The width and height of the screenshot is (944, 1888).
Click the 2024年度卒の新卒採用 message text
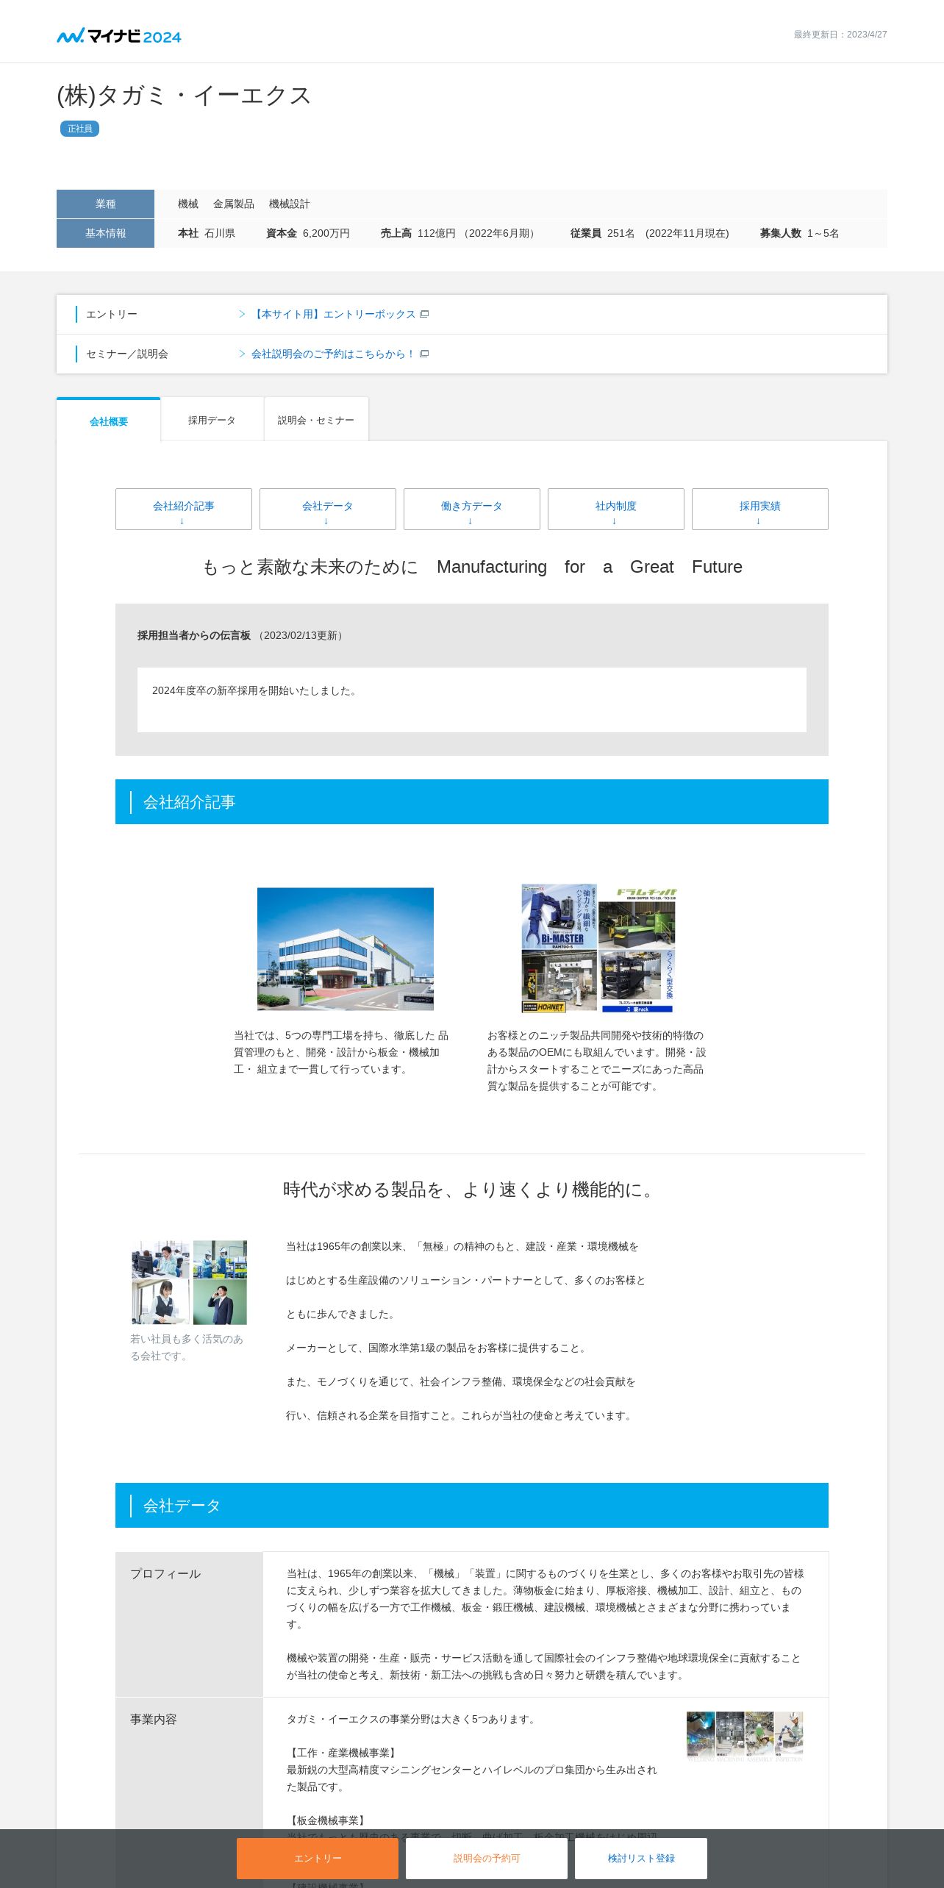point(254,690)
